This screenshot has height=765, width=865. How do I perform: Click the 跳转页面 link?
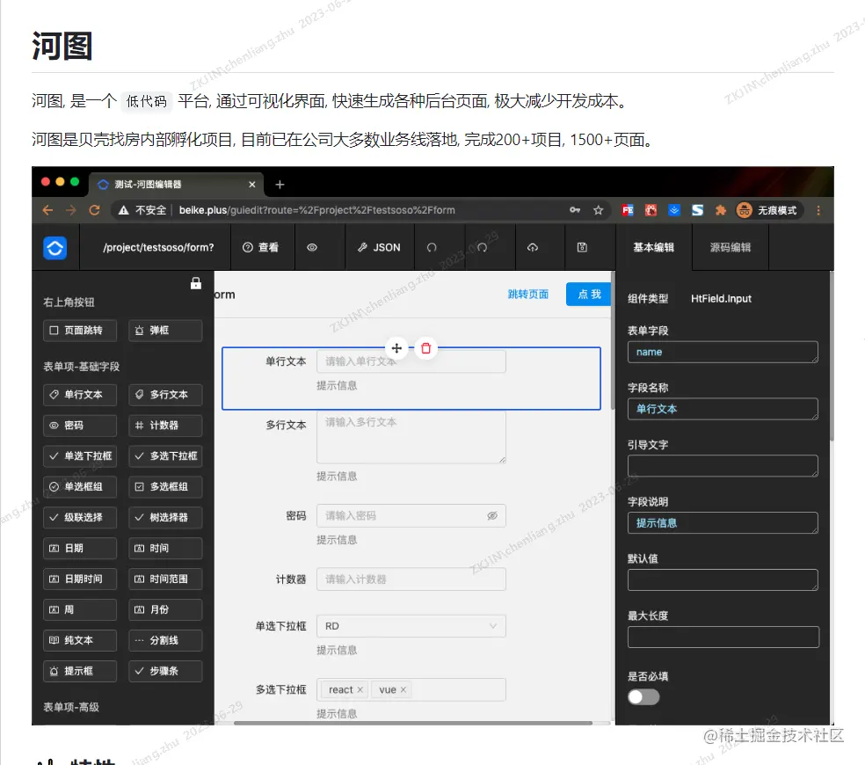pyautogui.click(x=528, y=295)
